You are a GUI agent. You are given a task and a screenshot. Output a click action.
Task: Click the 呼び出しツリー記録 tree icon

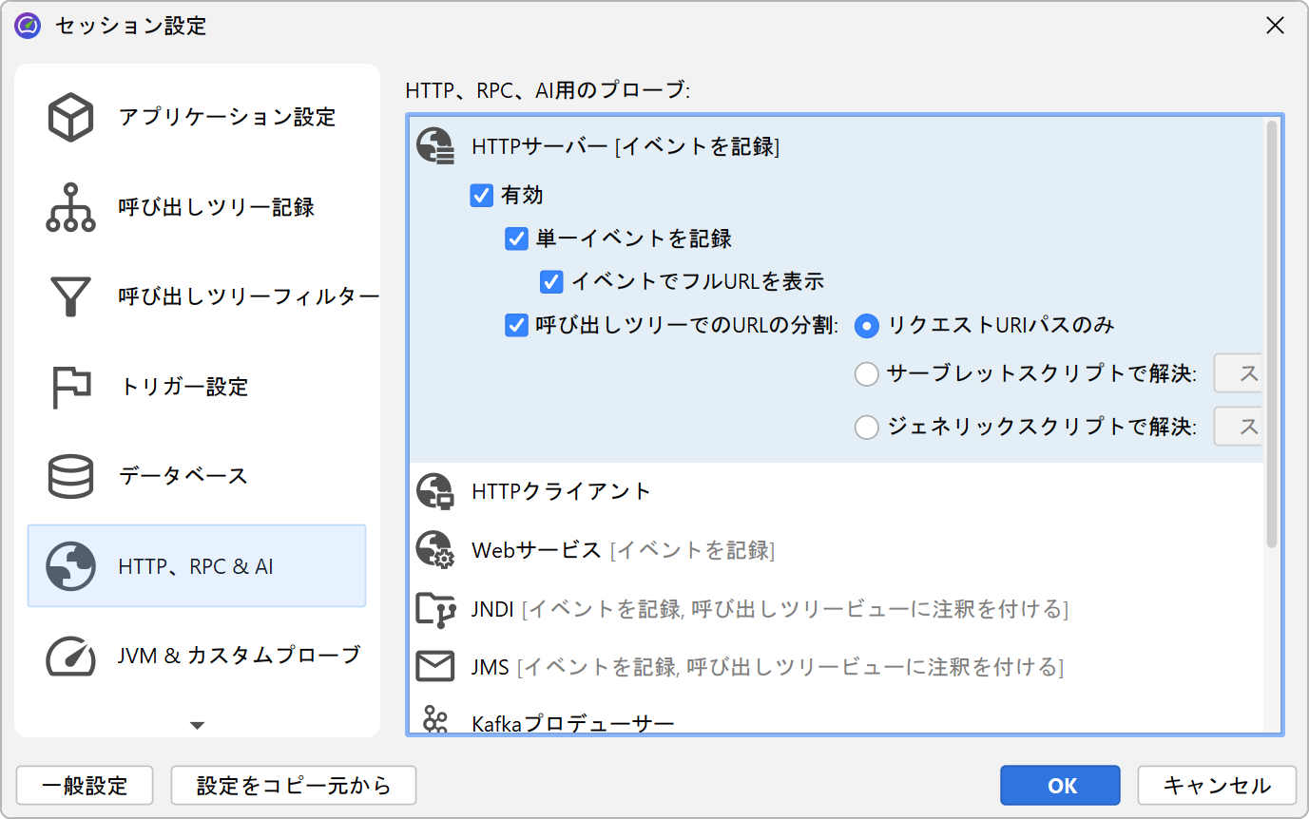coord(70,207)
